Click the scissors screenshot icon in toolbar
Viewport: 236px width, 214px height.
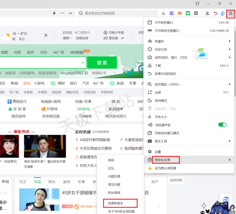(164, 13)
